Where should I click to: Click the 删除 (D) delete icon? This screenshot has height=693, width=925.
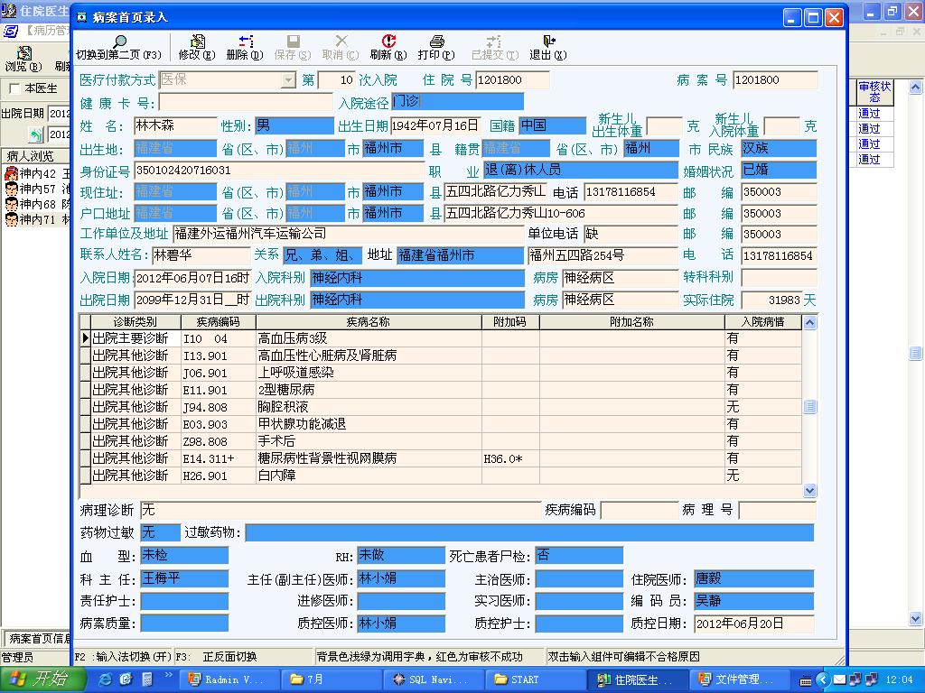click(x=246, y=42)
